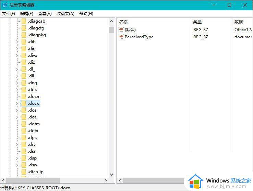253x191 pixels.
Task: Expand the .dib key
Action: [17, 42]
